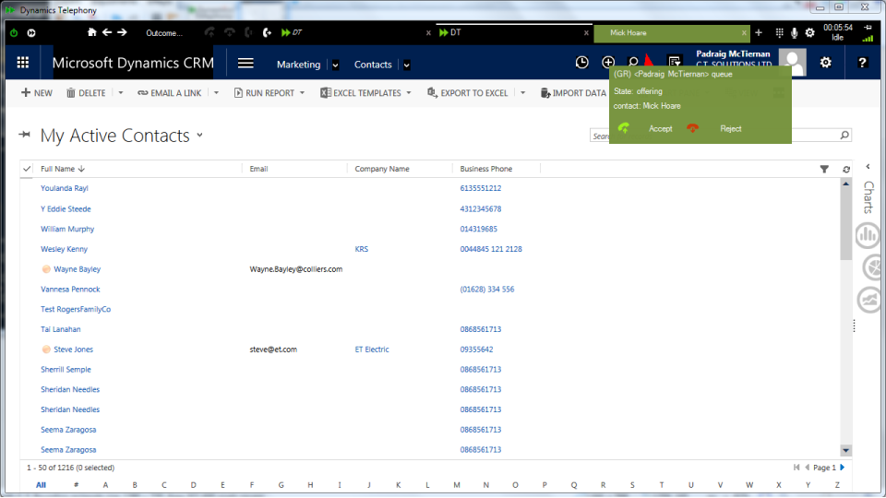
Task: Open contact Wesley Kenny
Action: click(x=64, y=249)
